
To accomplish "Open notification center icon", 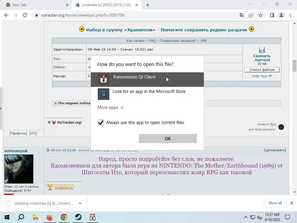I will 287,217.
